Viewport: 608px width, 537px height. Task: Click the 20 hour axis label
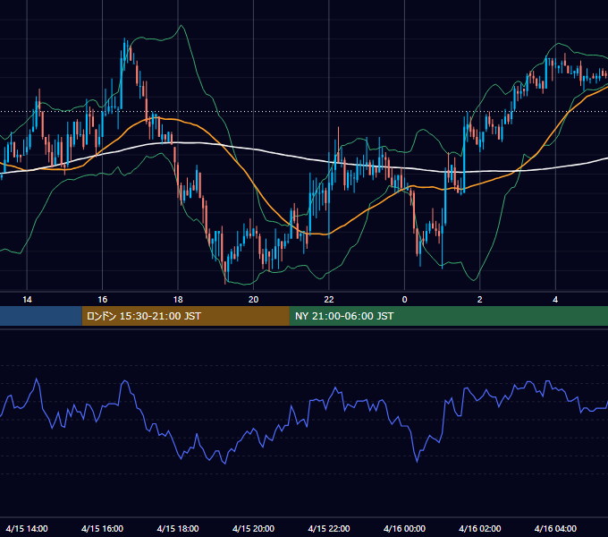coord(253,300)
